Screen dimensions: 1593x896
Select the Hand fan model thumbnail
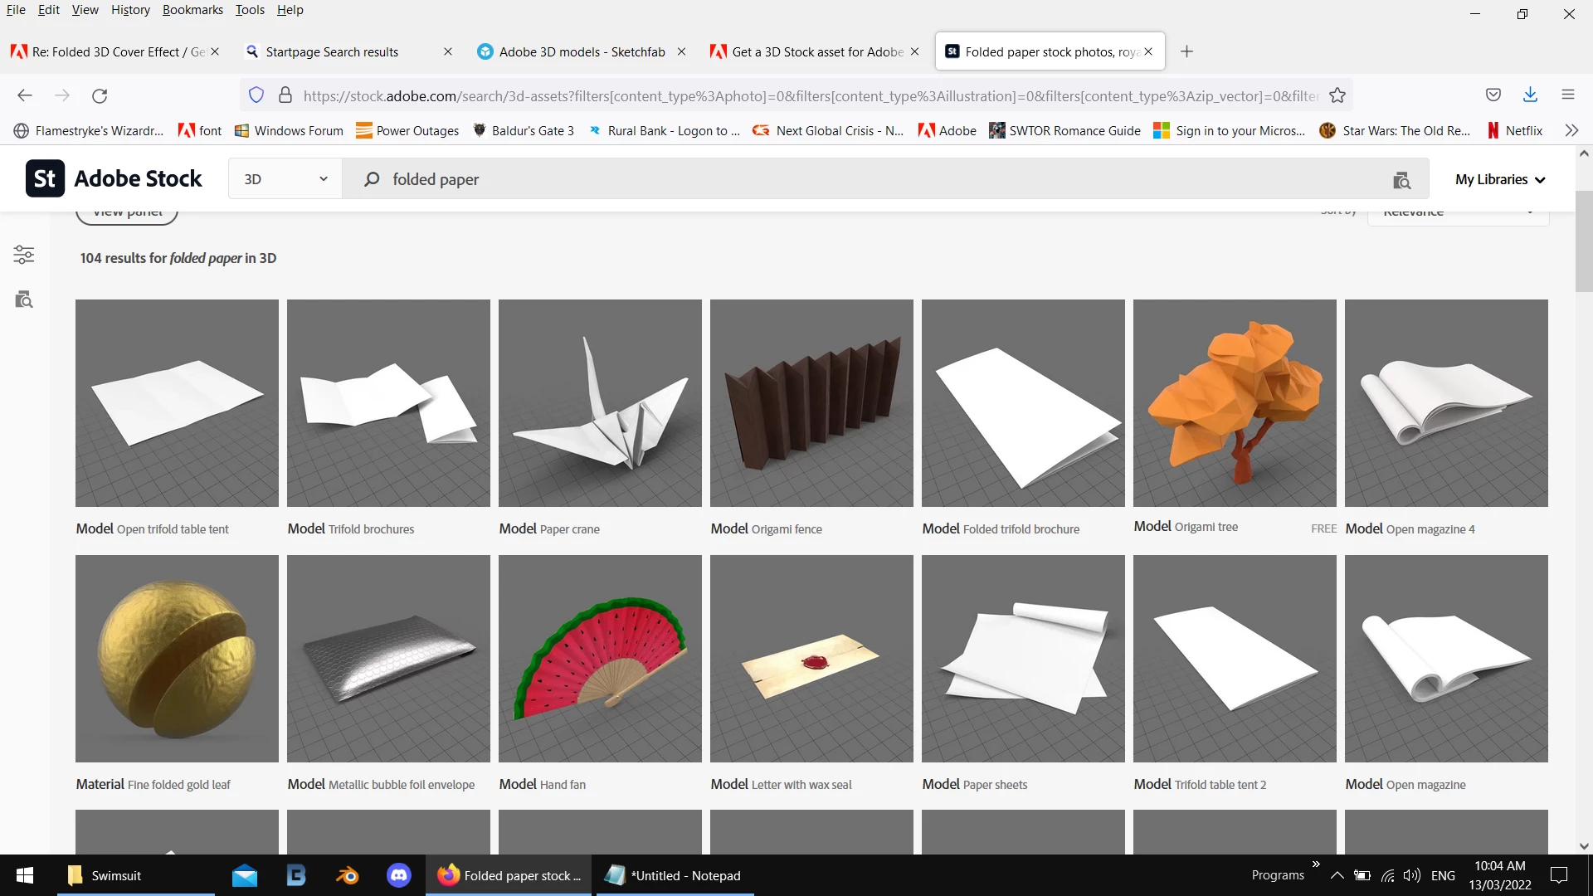(x=600, y=658)
